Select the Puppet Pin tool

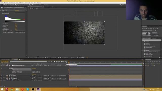32,5
